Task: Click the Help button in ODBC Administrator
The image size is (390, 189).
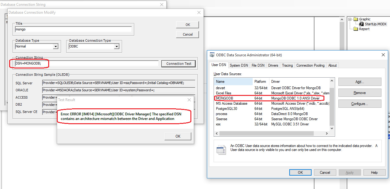Action: 374,173
